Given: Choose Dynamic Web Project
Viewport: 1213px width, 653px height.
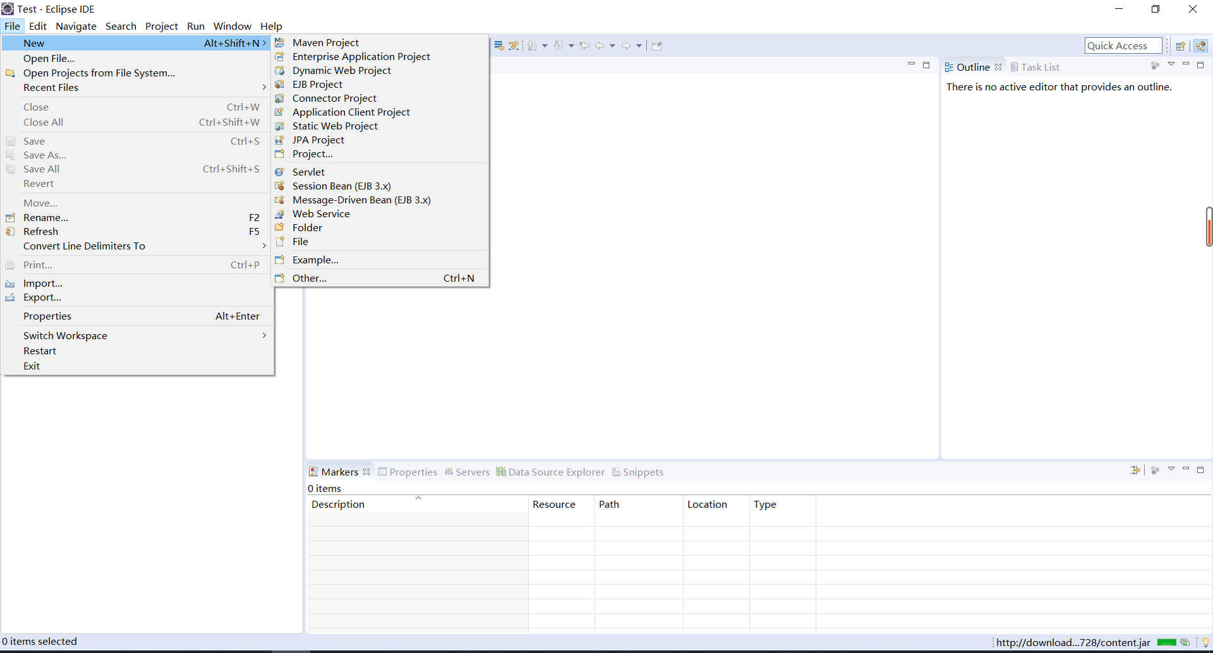Looking at the screenshot, I should (380, 70).
